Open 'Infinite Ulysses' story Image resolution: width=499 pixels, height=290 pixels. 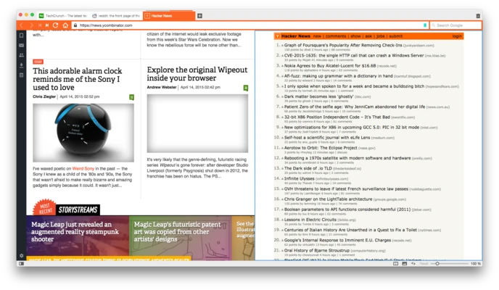point(299,178)
